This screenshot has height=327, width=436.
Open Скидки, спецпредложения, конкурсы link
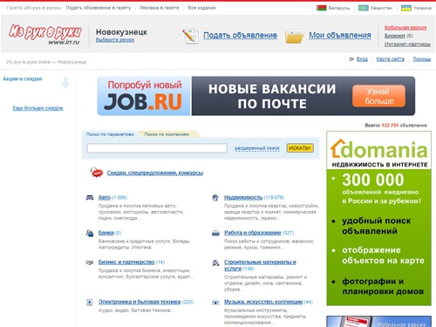pos(155,173)
